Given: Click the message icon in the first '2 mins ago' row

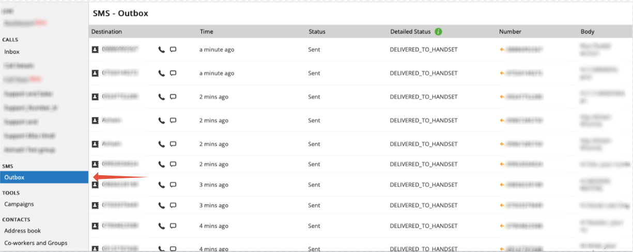Looking at the screenshot, I should 173,97.
